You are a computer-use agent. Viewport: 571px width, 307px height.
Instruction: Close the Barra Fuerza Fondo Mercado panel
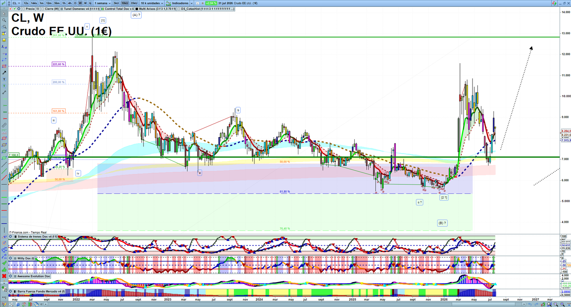point(10,291)
